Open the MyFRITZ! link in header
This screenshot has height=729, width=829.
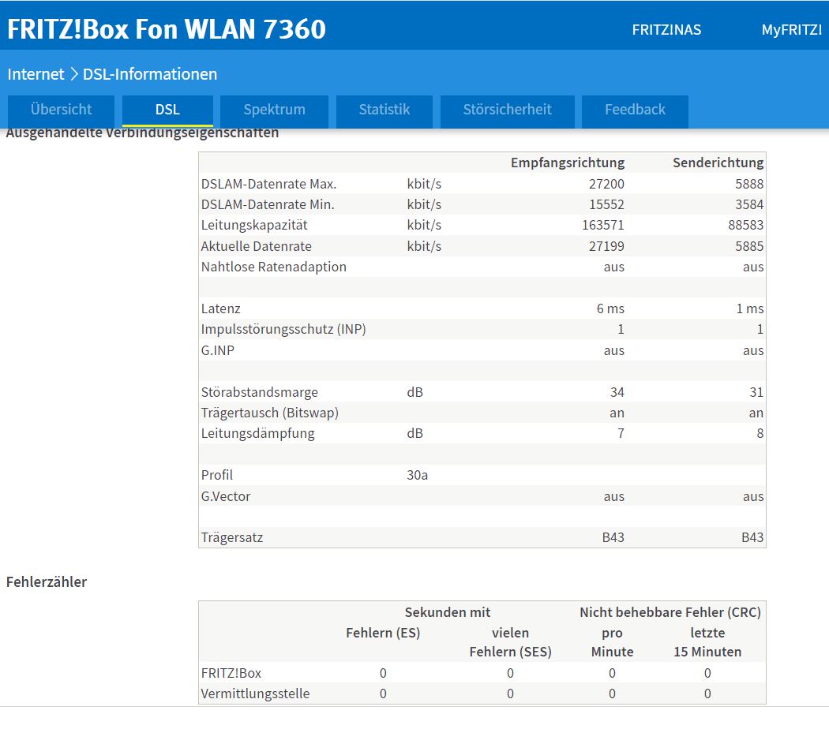click(791, 29)
